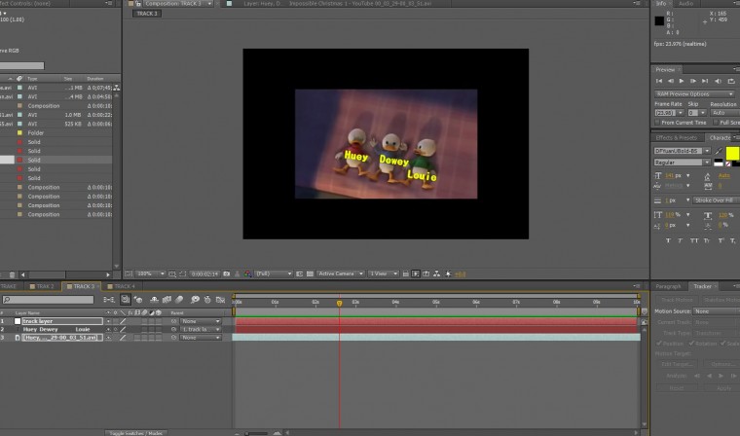Enable motion blur for timeline layers
Image resolution: width=740 pixels, height=436 pixels.
coord(181,300)
